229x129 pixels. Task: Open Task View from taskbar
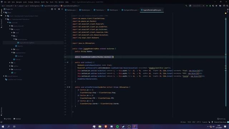pyautogui.click(x=14, y=126)
